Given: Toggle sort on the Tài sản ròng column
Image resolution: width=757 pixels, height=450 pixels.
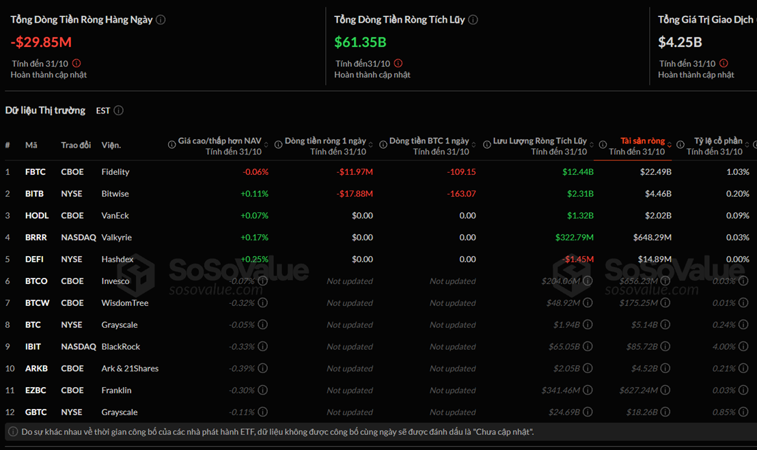Looking at the screenshot, I should [x=670, y=145].
